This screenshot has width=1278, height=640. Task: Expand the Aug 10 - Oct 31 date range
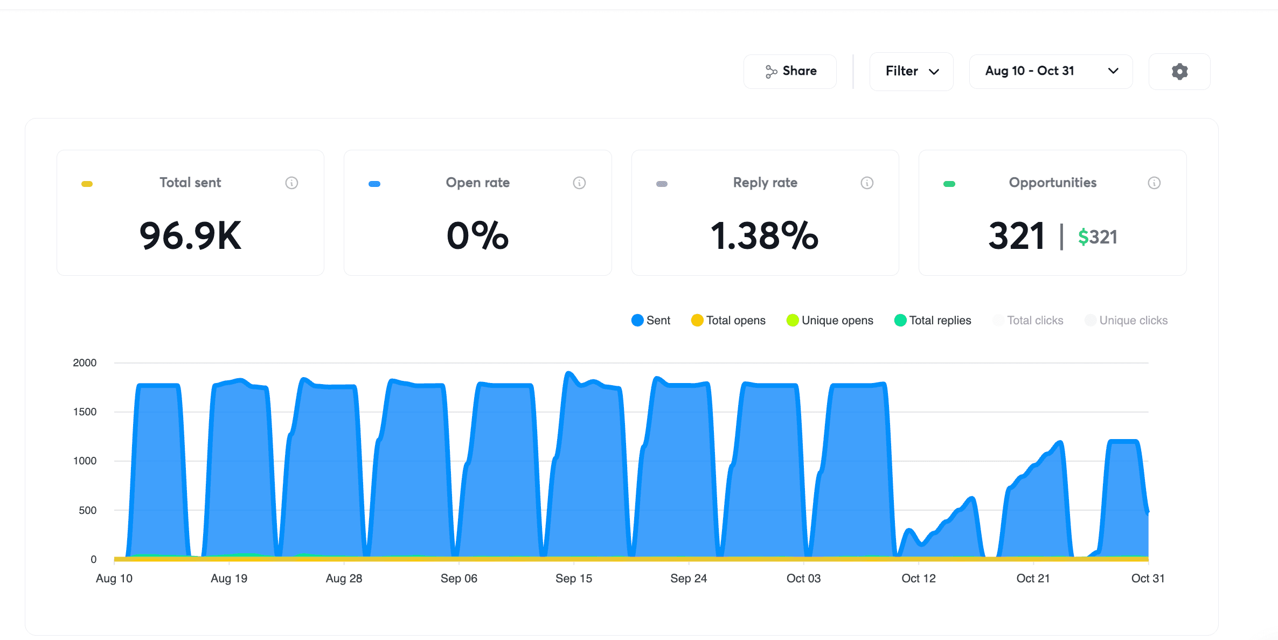tap(1051, 71)
